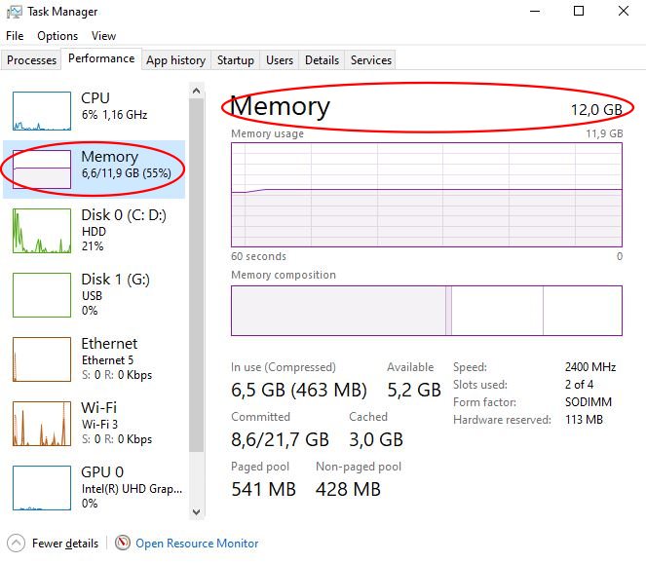Screen dimensions: 646x563
Task: Switch to the Startup tab
Action: coord(235,60)
